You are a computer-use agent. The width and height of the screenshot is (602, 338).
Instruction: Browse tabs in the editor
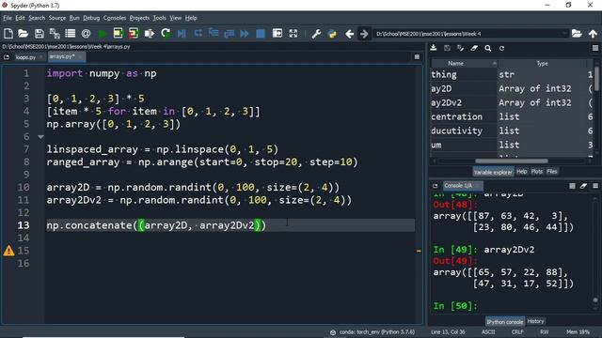click(7, 57)
